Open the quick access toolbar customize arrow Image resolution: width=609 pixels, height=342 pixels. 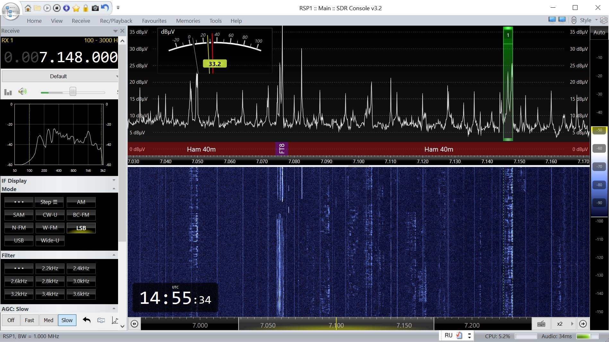pyautogui.click(x=118, y=8)
